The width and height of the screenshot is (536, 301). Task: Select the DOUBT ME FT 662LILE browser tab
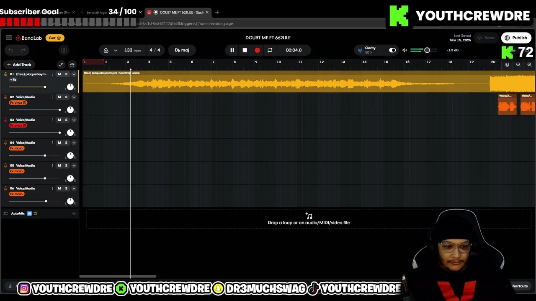coord(178,13)
